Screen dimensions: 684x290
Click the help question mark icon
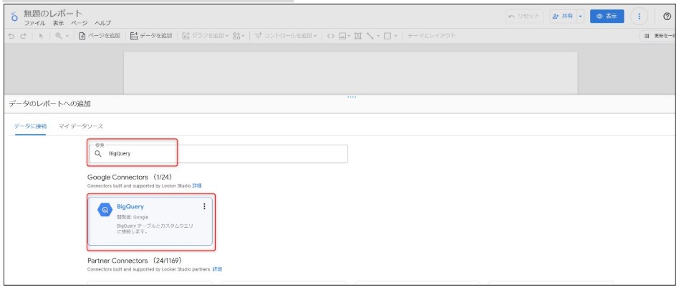[667, 16]
